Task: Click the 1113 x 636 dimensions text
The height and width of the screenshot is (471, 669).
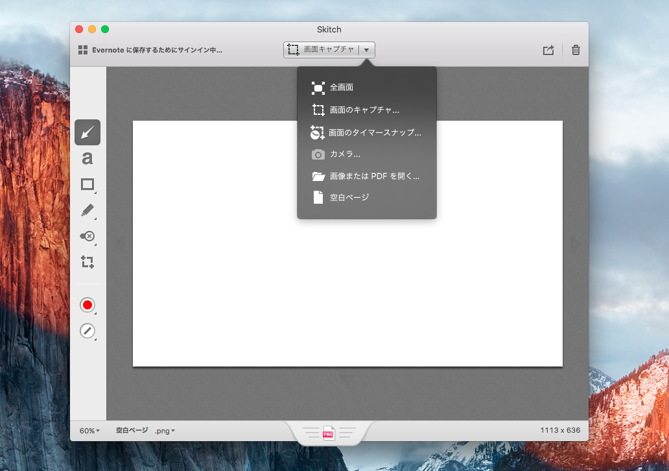Action: point(560,430)
